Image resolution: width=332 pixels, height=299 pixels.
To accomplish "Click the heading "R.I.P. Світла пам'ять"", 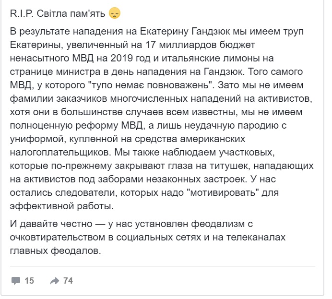I will pos(58,13).
